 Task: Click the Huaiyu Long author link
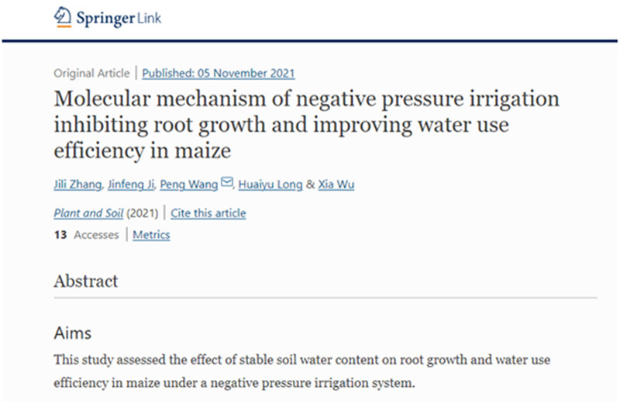270,185
